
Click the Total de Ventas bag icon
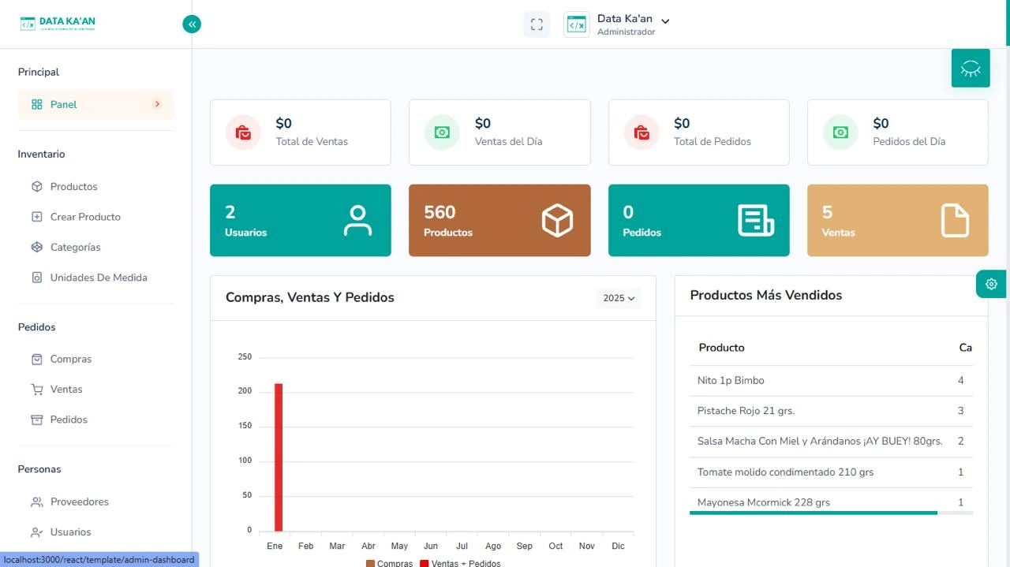coord(243,132)
